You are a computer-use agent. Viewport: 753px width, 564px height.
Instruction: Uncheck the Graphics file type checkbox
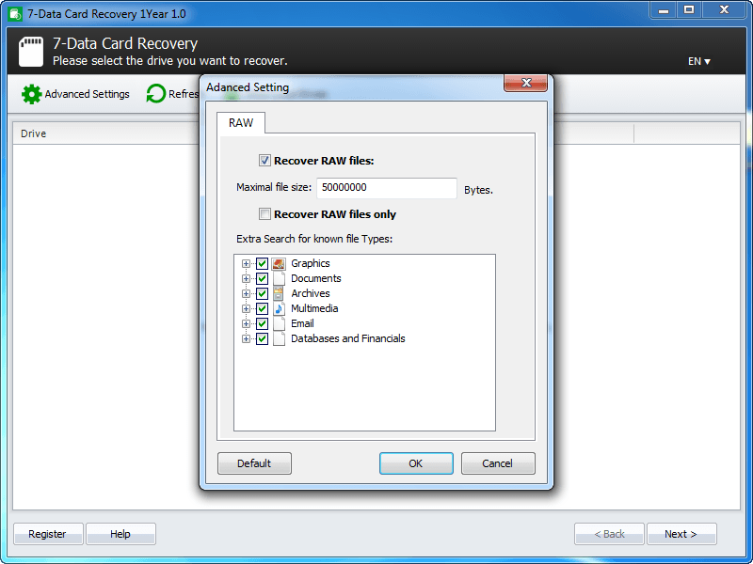click(262, 264)
